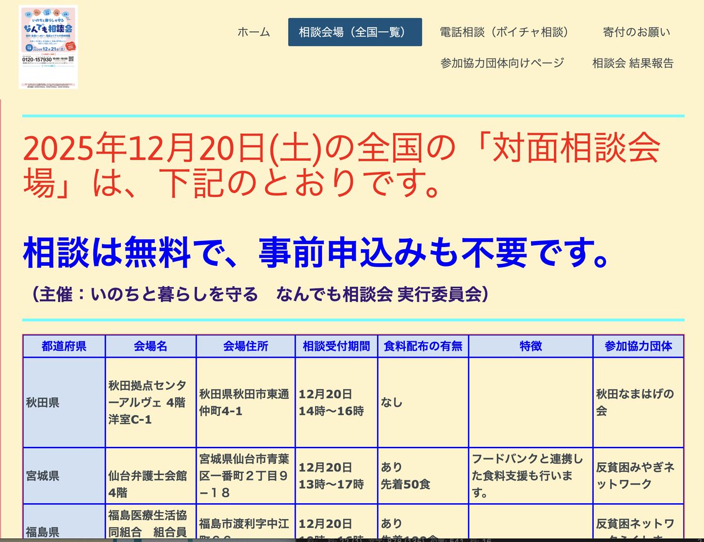Select the 宮城県 prefecture cell
This screenshot has width=704, height=542.
click(64, 476)
